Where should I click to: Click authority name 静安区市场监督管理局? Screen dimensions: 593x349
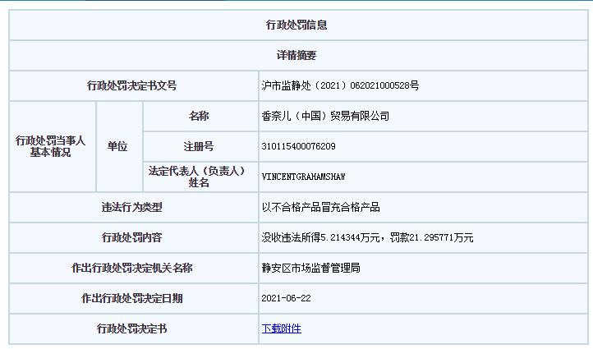tap(310, 268)
